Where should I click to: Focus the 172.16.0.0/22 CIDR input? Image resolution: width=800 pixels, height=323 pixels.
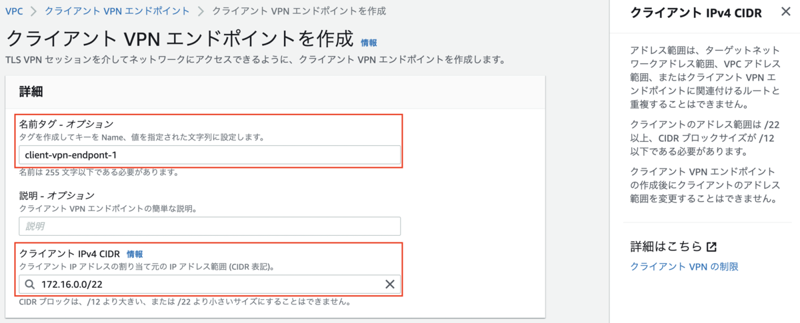[210, 285]
